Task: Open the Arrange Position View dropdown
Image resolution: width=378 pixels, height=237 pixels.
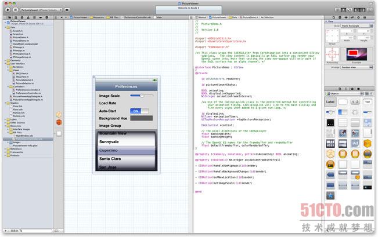Action: [357, 67]
